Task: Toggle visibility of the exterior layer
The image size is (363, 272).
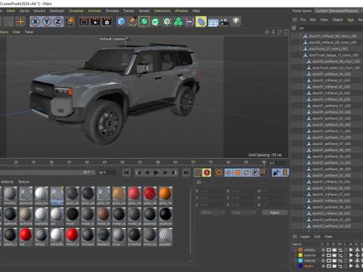Action: click(329, 255)
